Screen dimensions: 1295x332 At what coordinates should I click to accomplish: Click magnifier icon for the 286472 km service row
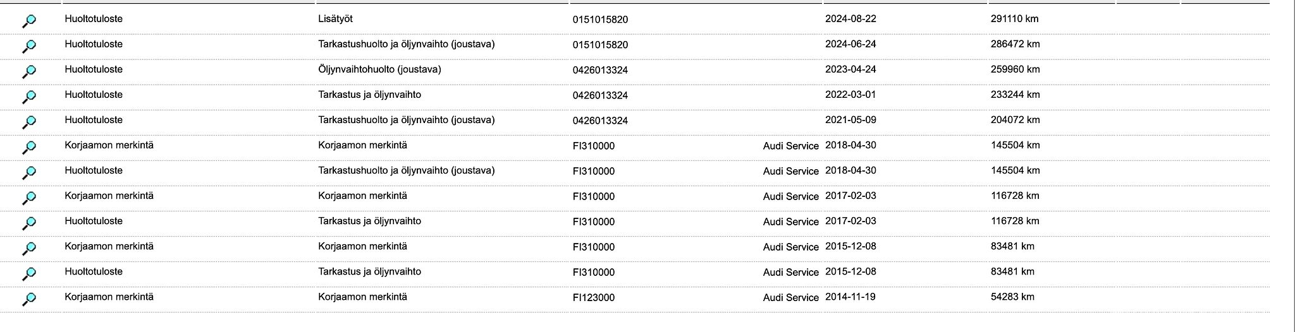[29, 47]
